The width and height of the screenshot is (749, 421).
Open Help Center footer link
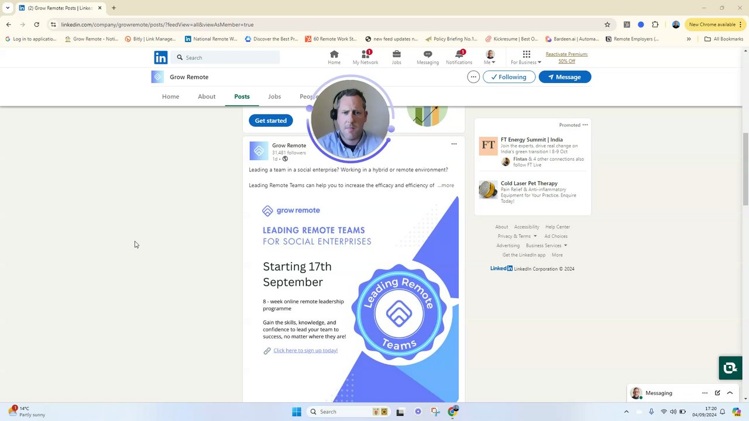pos(558,227)
